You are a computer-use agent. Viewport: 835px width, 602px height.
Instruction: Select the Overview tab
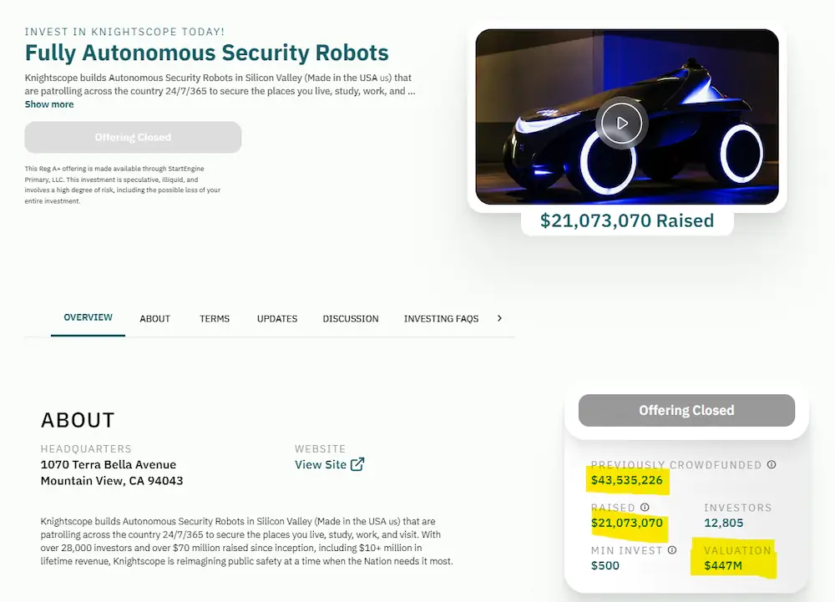pyautogui.click(x=88, y=318)
